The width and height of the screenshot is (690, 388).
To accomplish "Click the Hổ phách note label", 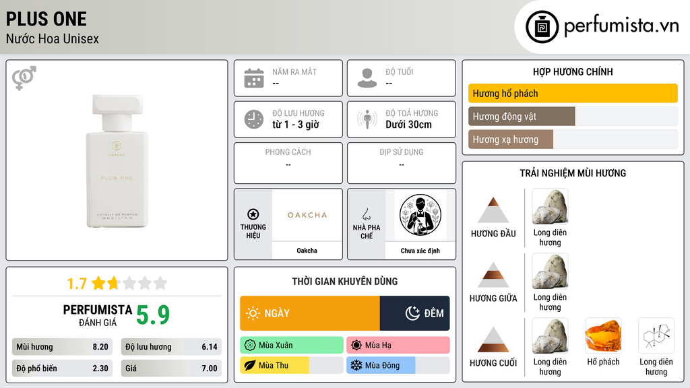I will coord(603,362).
